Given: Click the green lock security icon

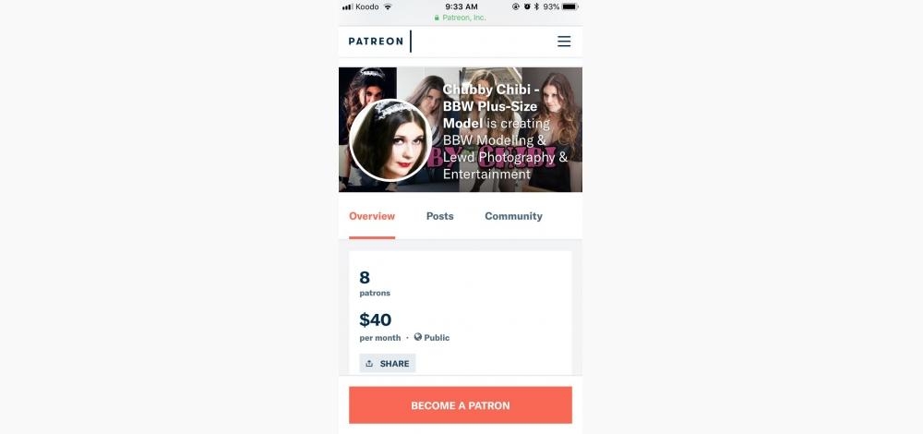Looking at the screenshot, I should (x=437, y=18).
